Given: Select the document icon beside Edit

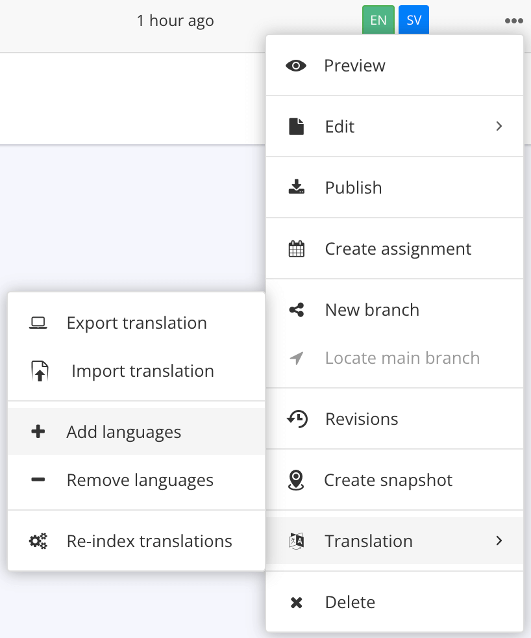Looking at the screenshot, I should [x=296, y=126].
